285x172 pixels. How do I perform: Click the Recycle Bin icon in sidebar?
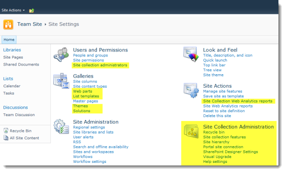pos(6,131)
